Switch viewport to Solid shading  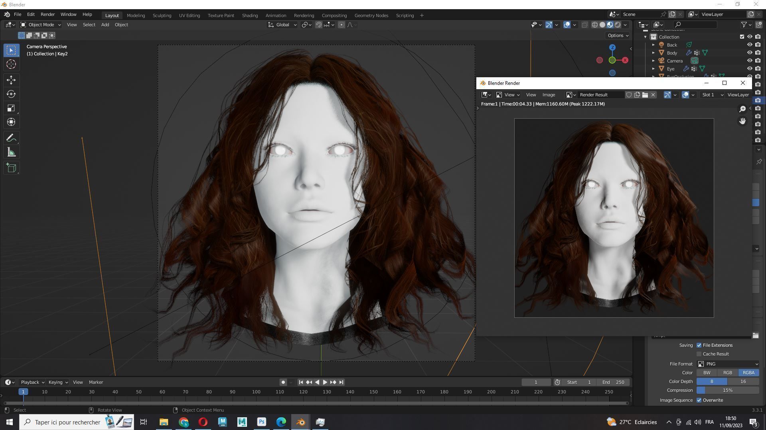click(602, 25)
